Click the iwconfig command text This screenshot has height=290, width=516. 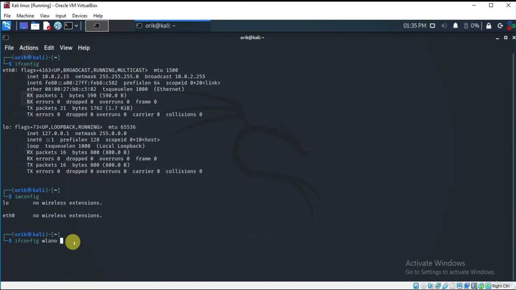point(27,197)
